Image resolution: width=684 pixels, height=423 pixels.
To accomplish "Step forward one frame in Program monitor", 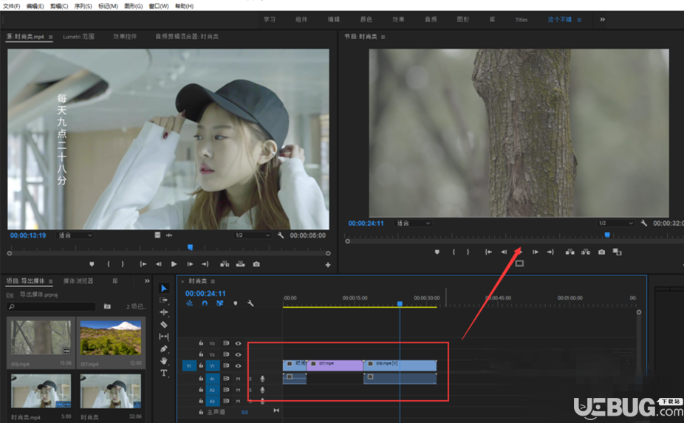I will click(x=536, y=252).
